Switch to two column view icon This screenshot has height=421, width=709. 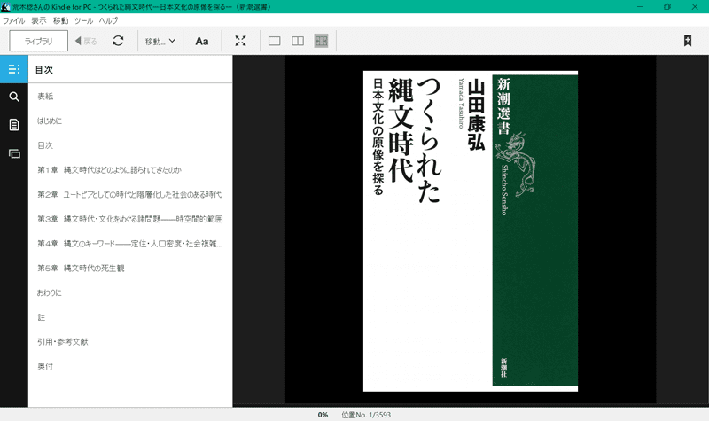coord(298,41)
